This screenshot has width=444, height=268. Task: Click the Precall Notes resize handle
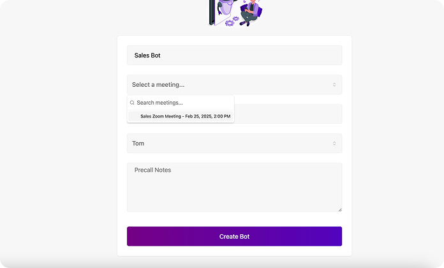click(x=339, y=209)
